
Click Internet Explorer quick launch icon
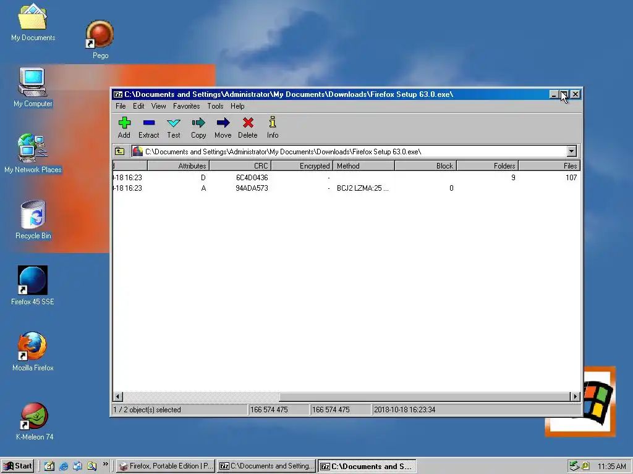click(64, 467)
